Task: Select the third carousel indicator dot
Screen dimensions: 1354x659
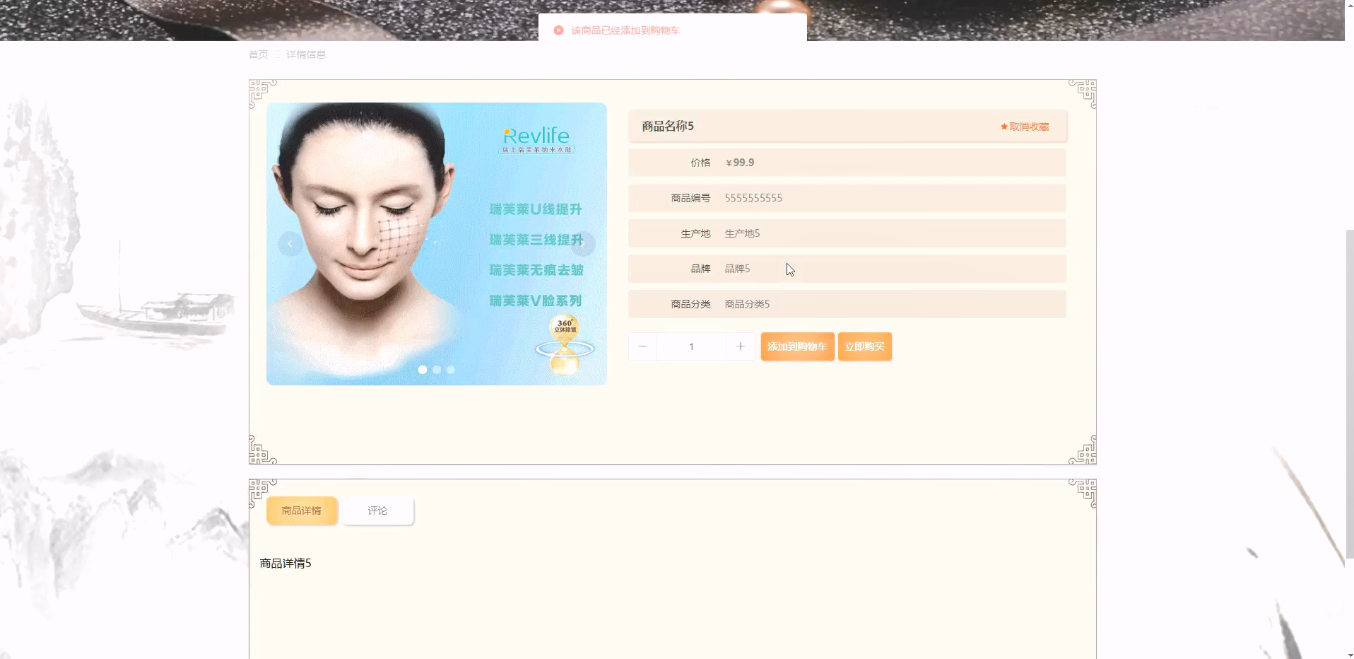Action: (x=451, y=369)
